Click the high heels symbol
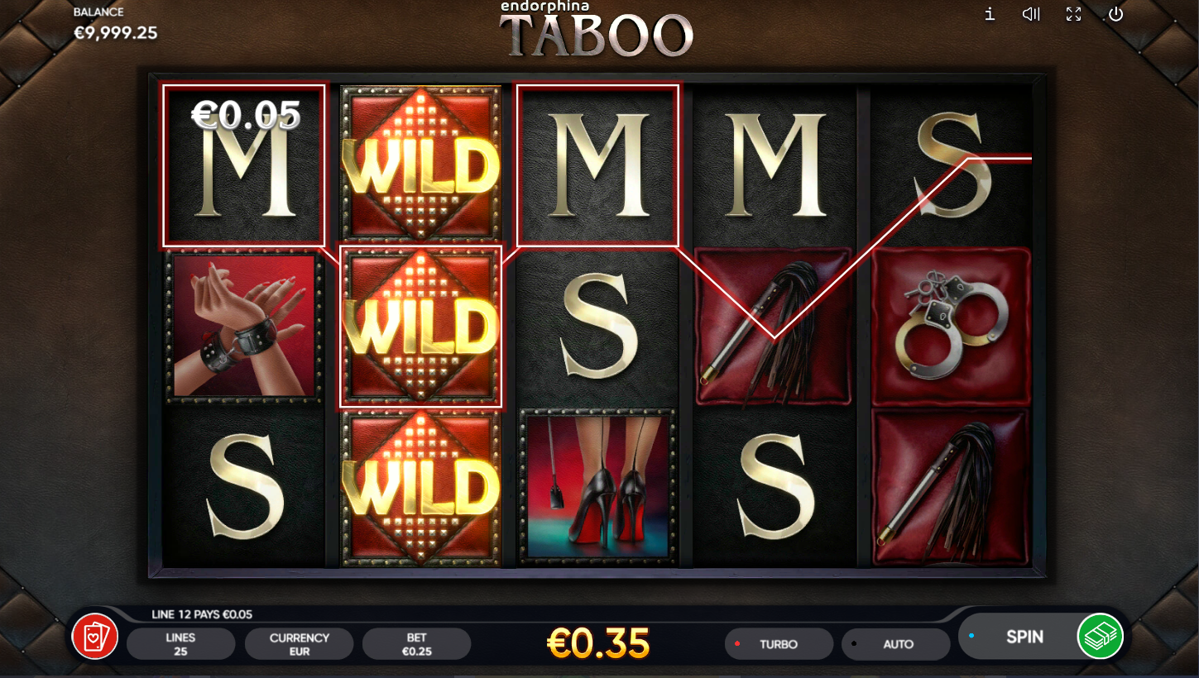This screenshot has width=1199, height=678. pyautogui.click(x=597, y=487)
